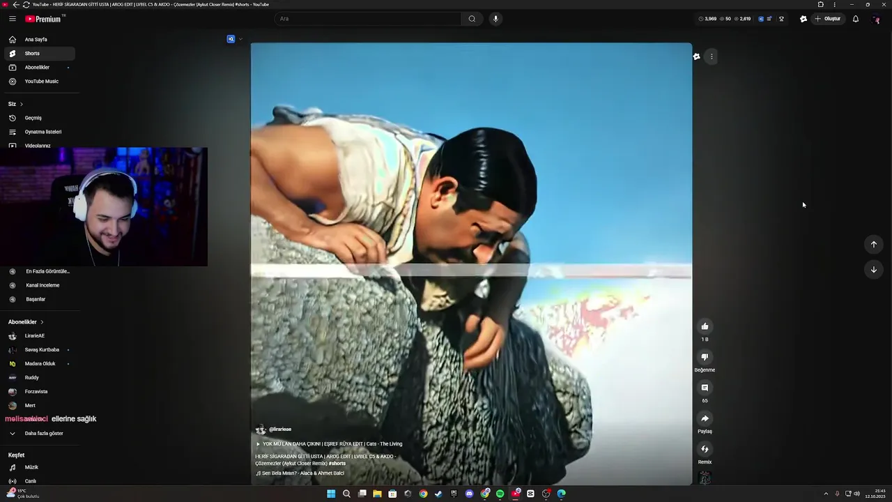
Task: Click the gem icon next to Oluştur
Action: (803, 19)
